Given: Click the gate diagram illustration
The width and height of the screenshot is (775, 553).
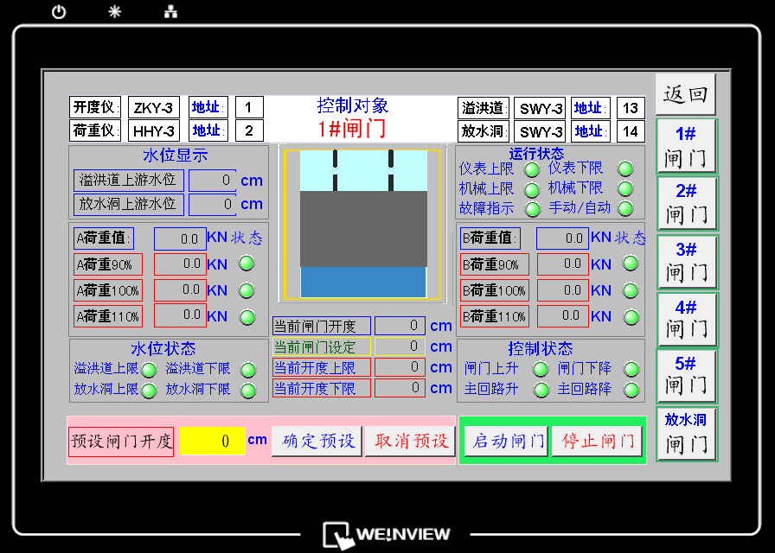Looking at the screenshot, I should tap(362, 223).
